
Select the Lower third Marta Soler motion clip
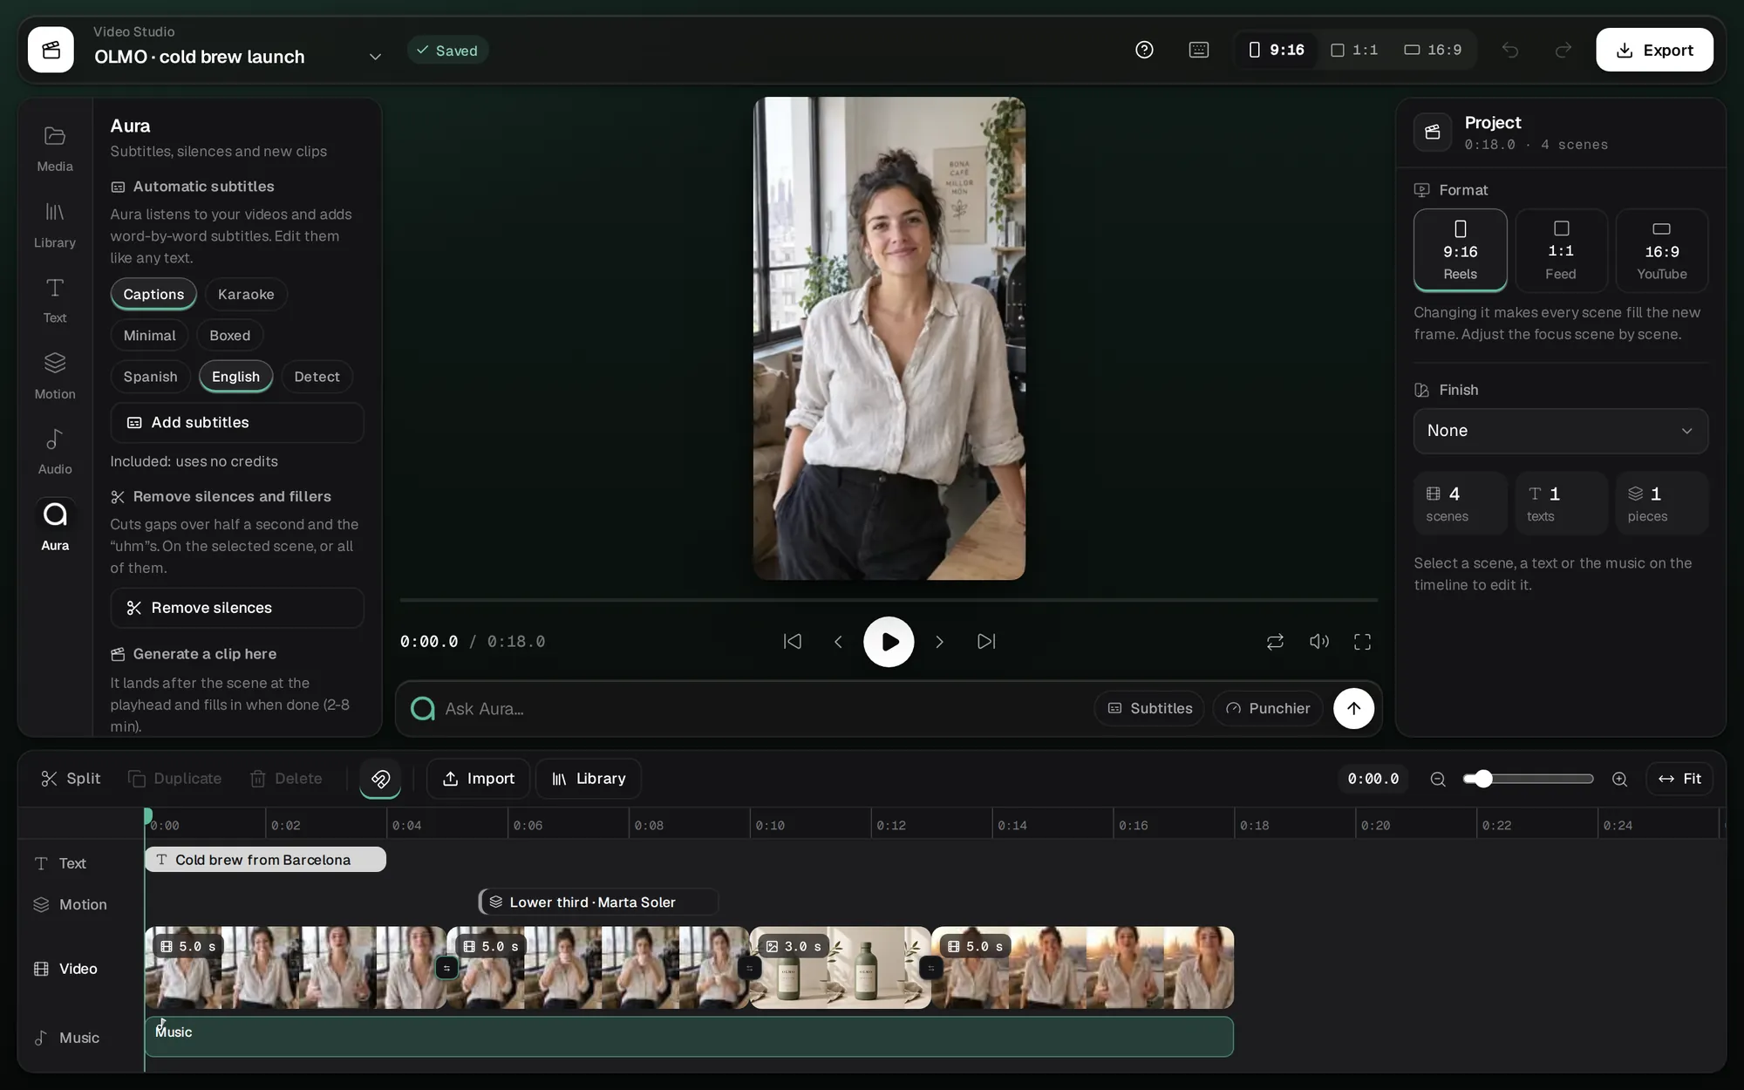pos(599,902)
